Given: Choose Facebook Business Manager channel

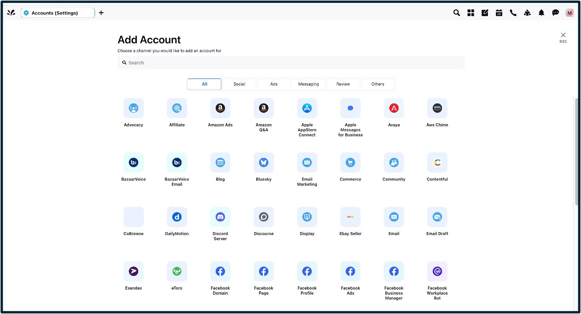Looking at the screenshot, I should point(394,271).
